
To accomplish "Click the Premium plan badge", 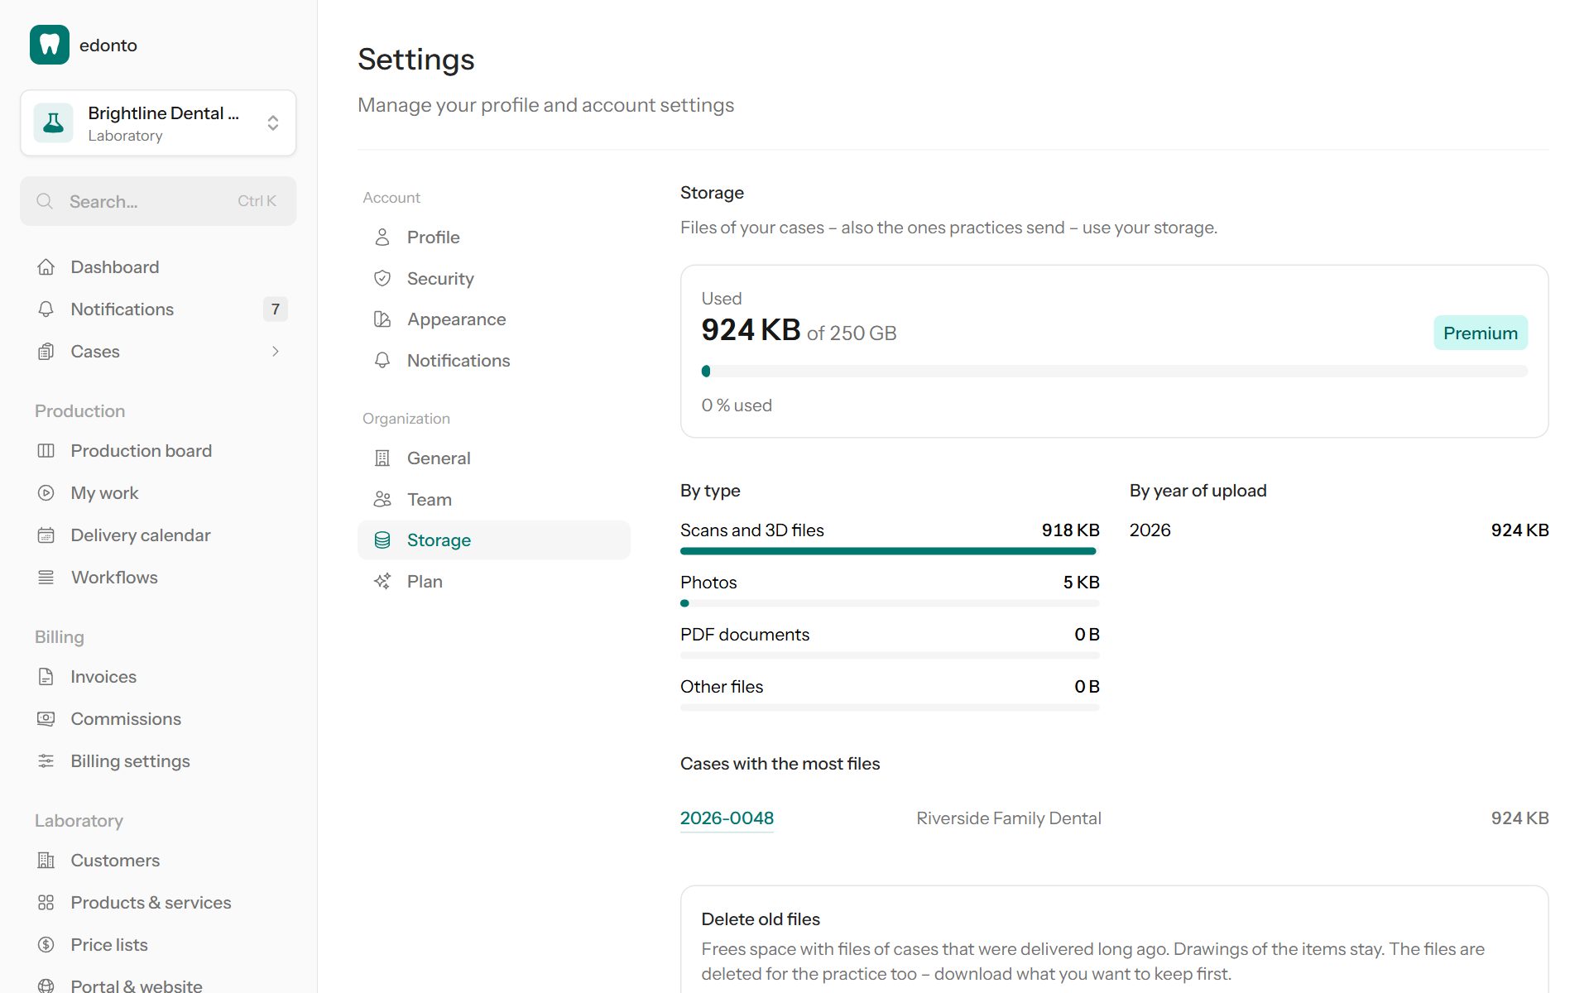I will (1481, 333).
